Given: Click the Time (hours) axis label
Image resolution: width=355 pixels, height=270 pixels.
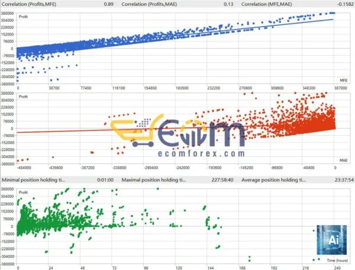Looking at the screenshot, I should pos(337,261).
